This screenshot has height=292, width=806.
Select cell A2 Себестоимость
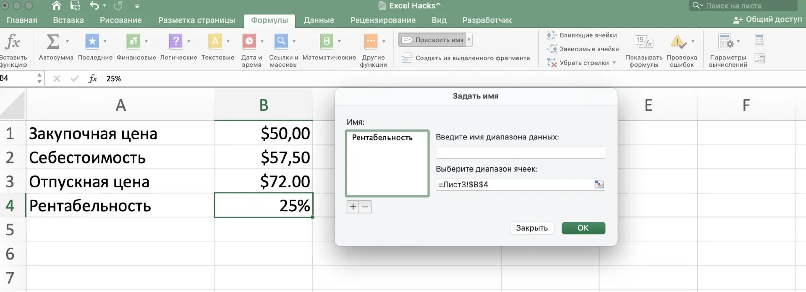120,158
